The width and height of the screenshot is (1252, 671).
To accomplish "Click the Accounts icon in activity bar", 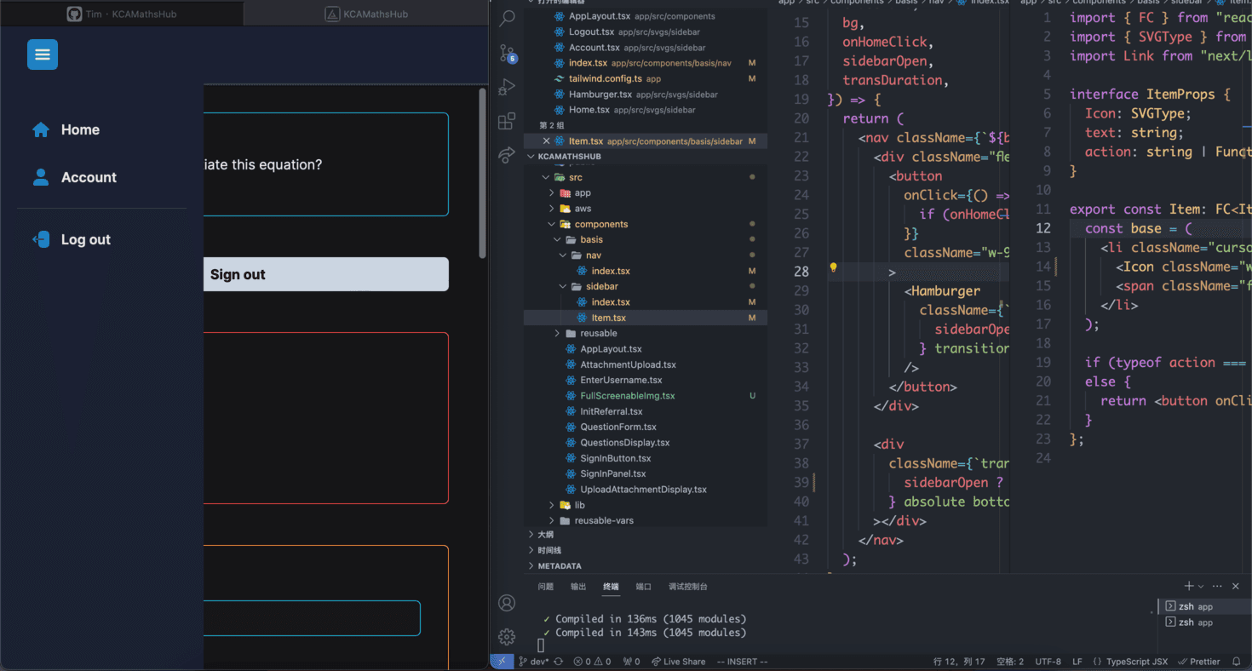I will [x=507, y=603].
